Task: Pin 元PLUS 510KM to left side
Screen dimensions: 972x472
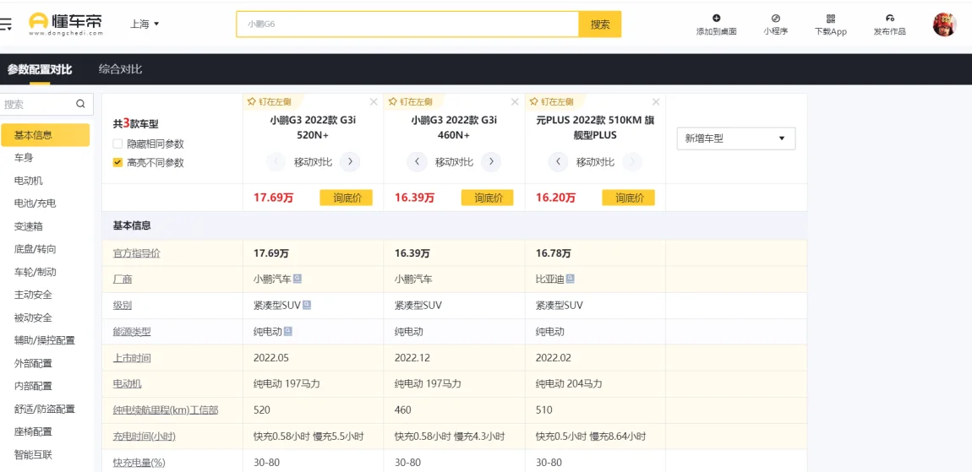Action: point(551,101)
